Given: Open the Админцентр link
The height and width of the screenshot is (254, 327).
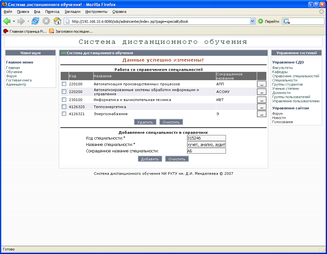Looking at the screenshot, I should (x=16, y=84).
